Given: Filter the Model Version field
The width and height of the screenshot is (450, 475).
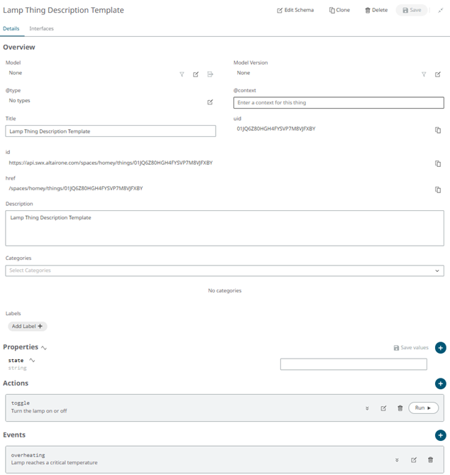Looking at the screenshot, I should coord(424,75).
